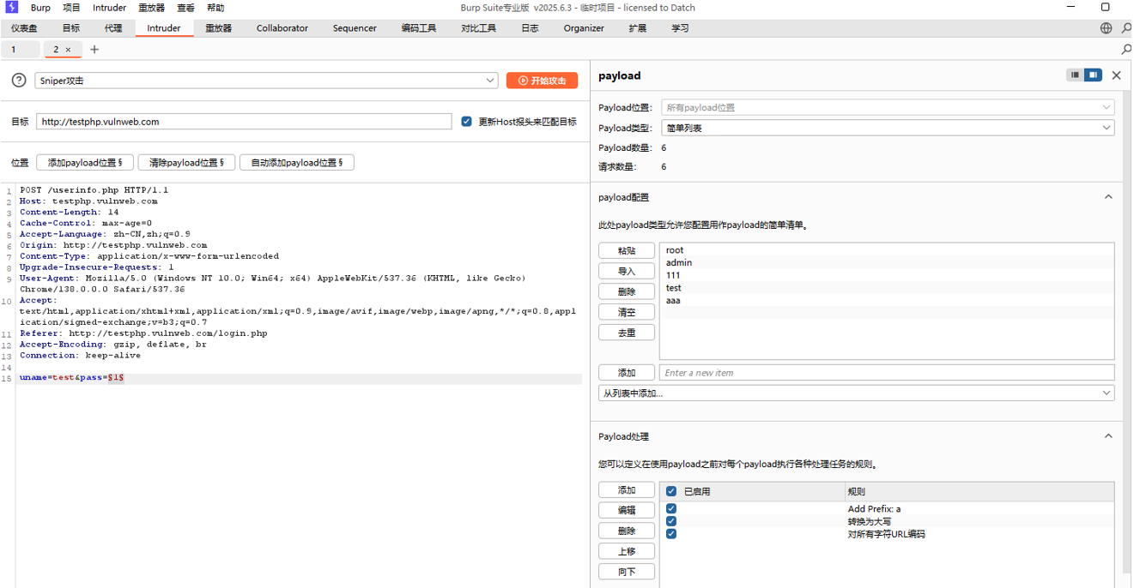Click the 编辑 rule button
This screenshot has height=588, width=1134.
627,510
